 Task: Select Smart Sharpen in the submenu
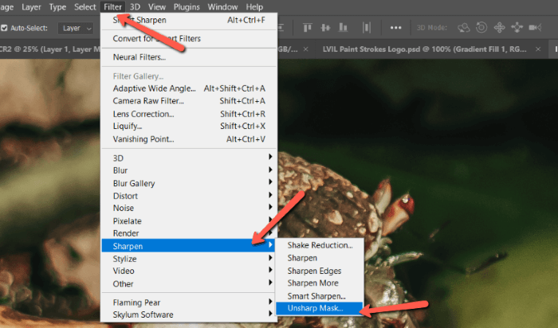[x=317, y=295]
